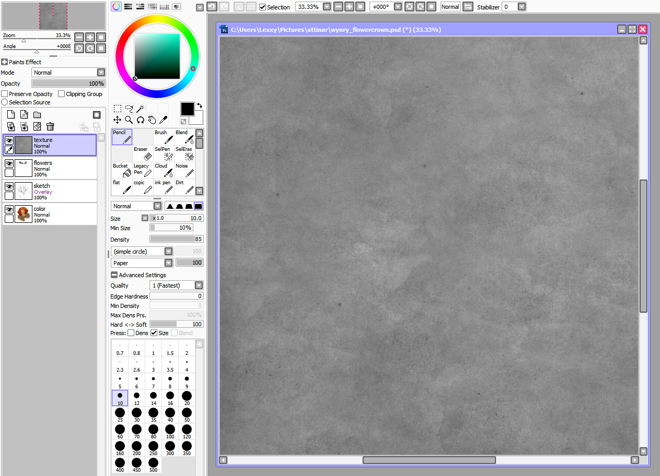660x476 pixels.
Task: Uncheck the Selection checkbox in the toolbar
Action: [263, 7]
